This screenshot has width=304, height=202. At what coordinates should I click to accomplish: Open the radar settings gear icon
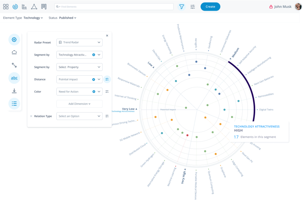click(x=14, y=40)
